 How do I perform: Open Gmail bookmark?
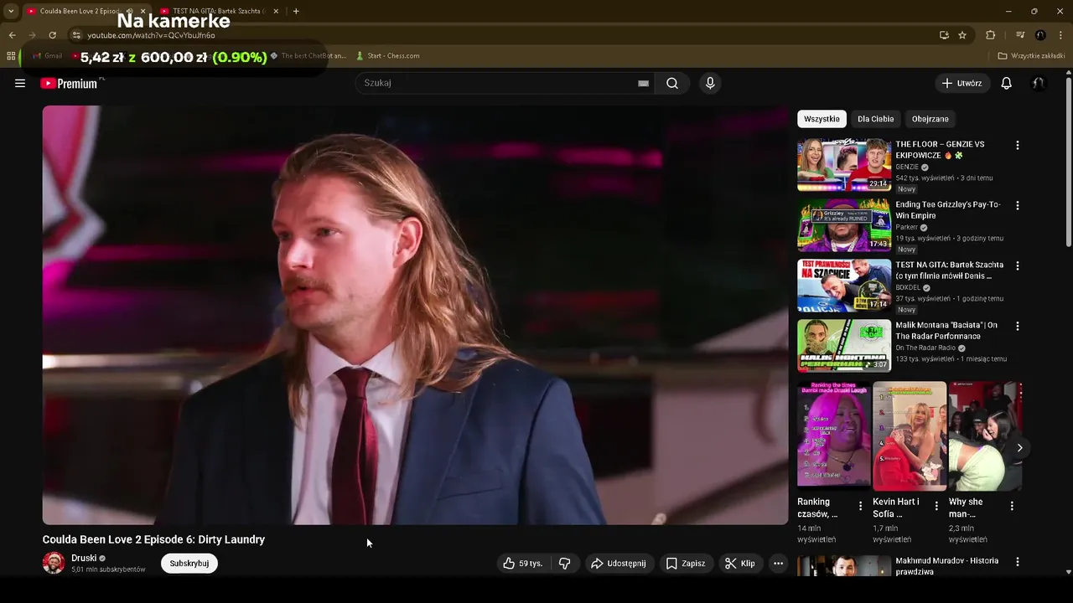pos(47,56)
